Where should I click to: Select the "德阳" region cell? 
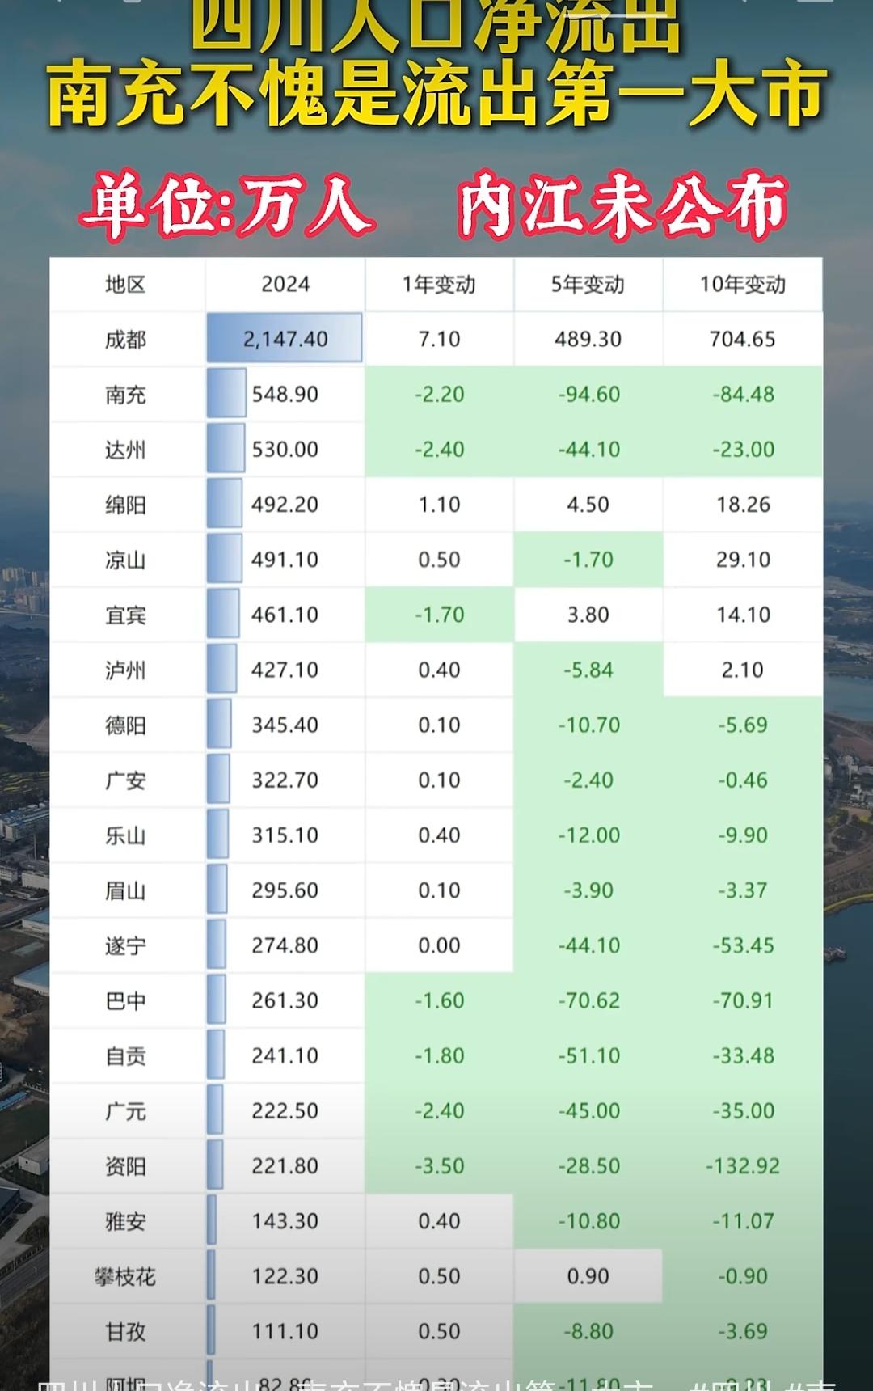125,725
